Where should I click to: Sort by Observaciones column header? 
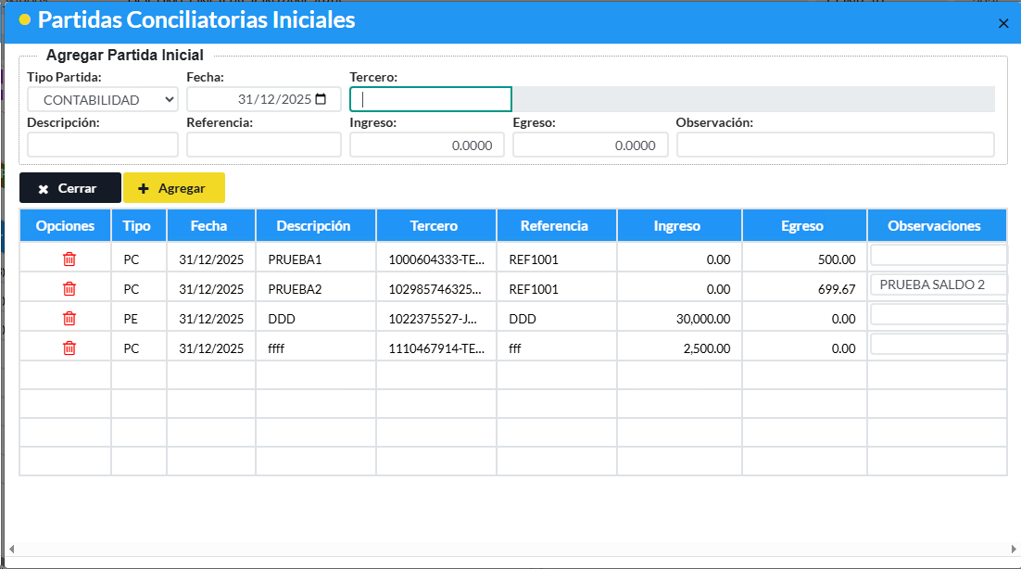pyautogui.click(x=937, y=226)
